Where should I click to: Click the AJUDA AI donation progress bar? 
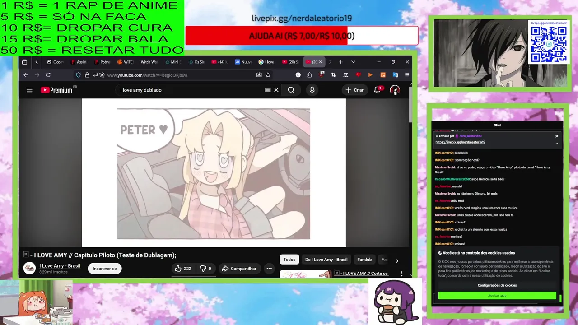point(302,36)
